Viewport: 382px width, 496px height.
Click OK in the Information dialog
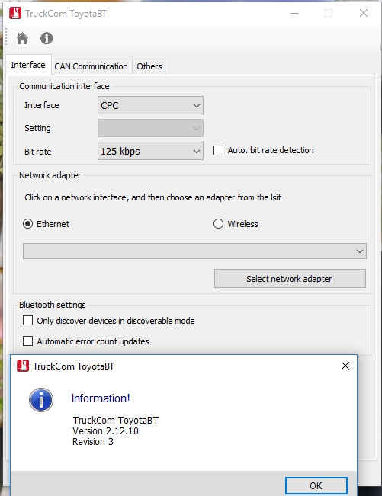click(x=316, y=485)
